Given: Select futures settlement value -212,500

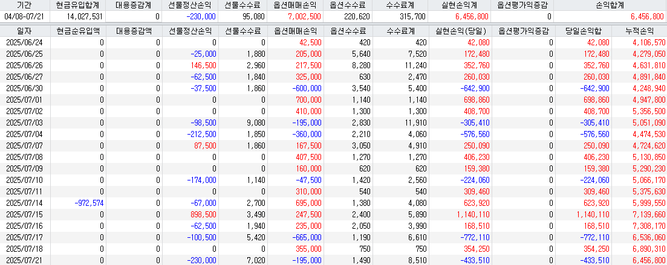Looking at the screenshot, I should pyautogui.click(x=201, y=134).
